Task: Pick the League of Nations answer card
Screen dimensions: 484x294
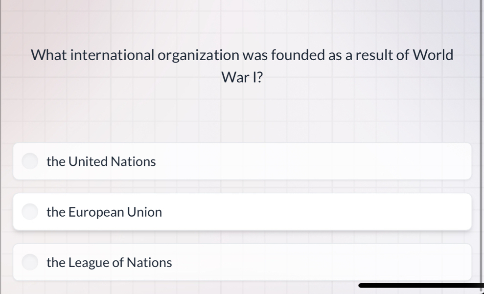Action: pyautogui.click(x=242, y=263)
